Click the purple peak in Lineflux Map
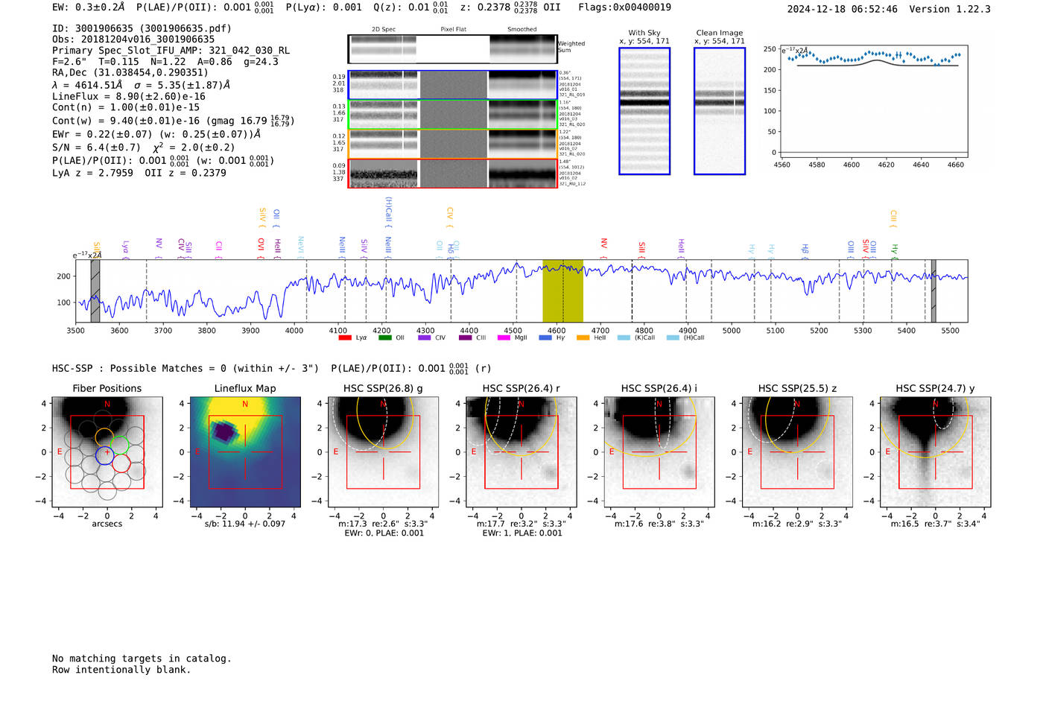Viewport: 1043px width, 710px height. click(222, 432)
